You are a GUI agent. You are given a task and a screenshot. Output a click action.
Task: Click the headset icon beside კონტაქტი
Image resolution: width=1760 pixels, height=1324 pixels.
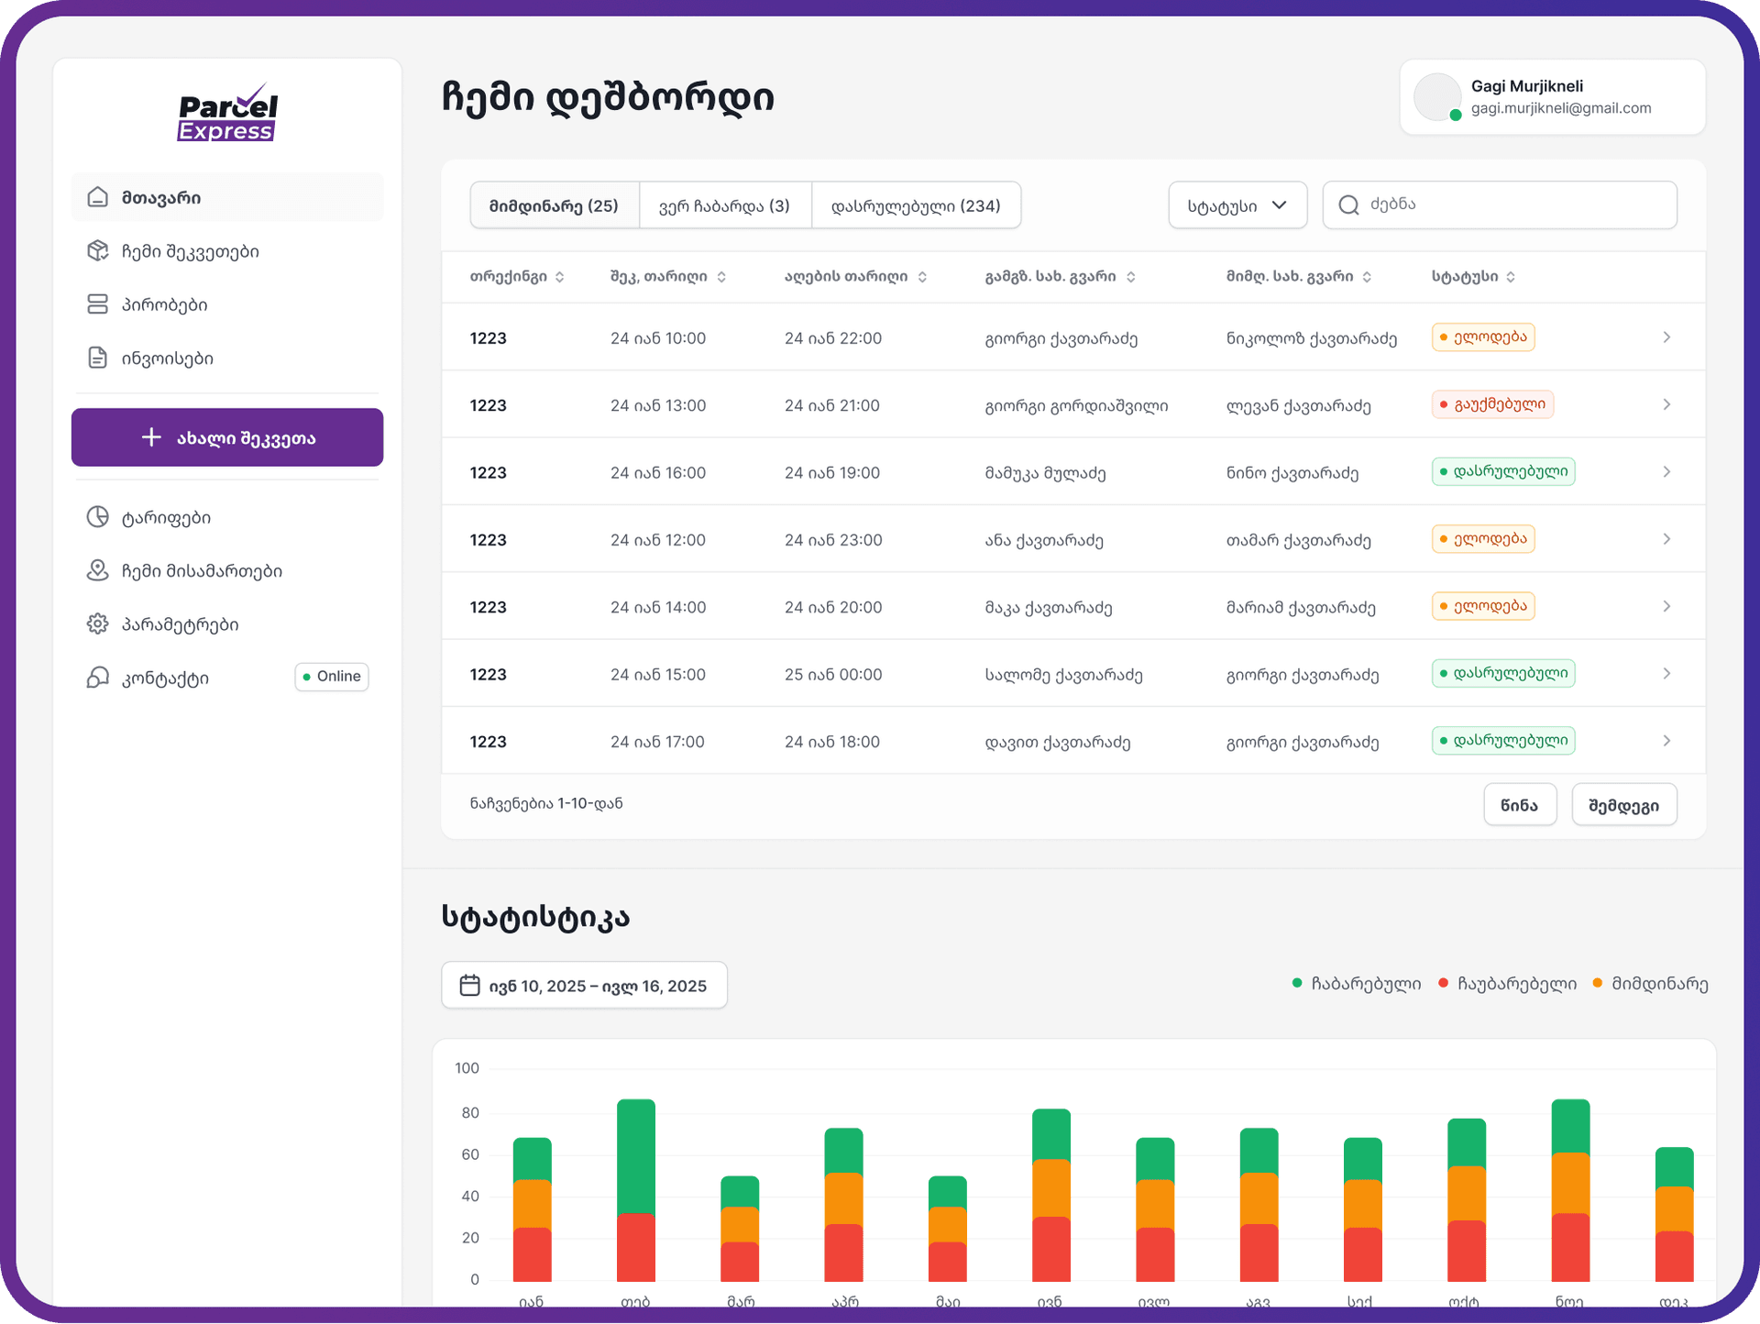coord(98,678)
